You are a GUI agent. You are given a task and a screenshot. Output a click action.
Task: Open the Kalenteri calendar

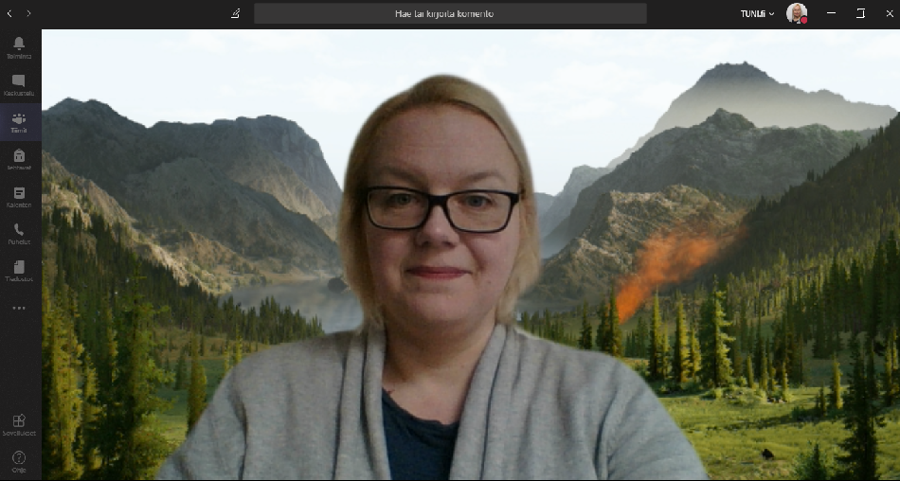(19, 196)
